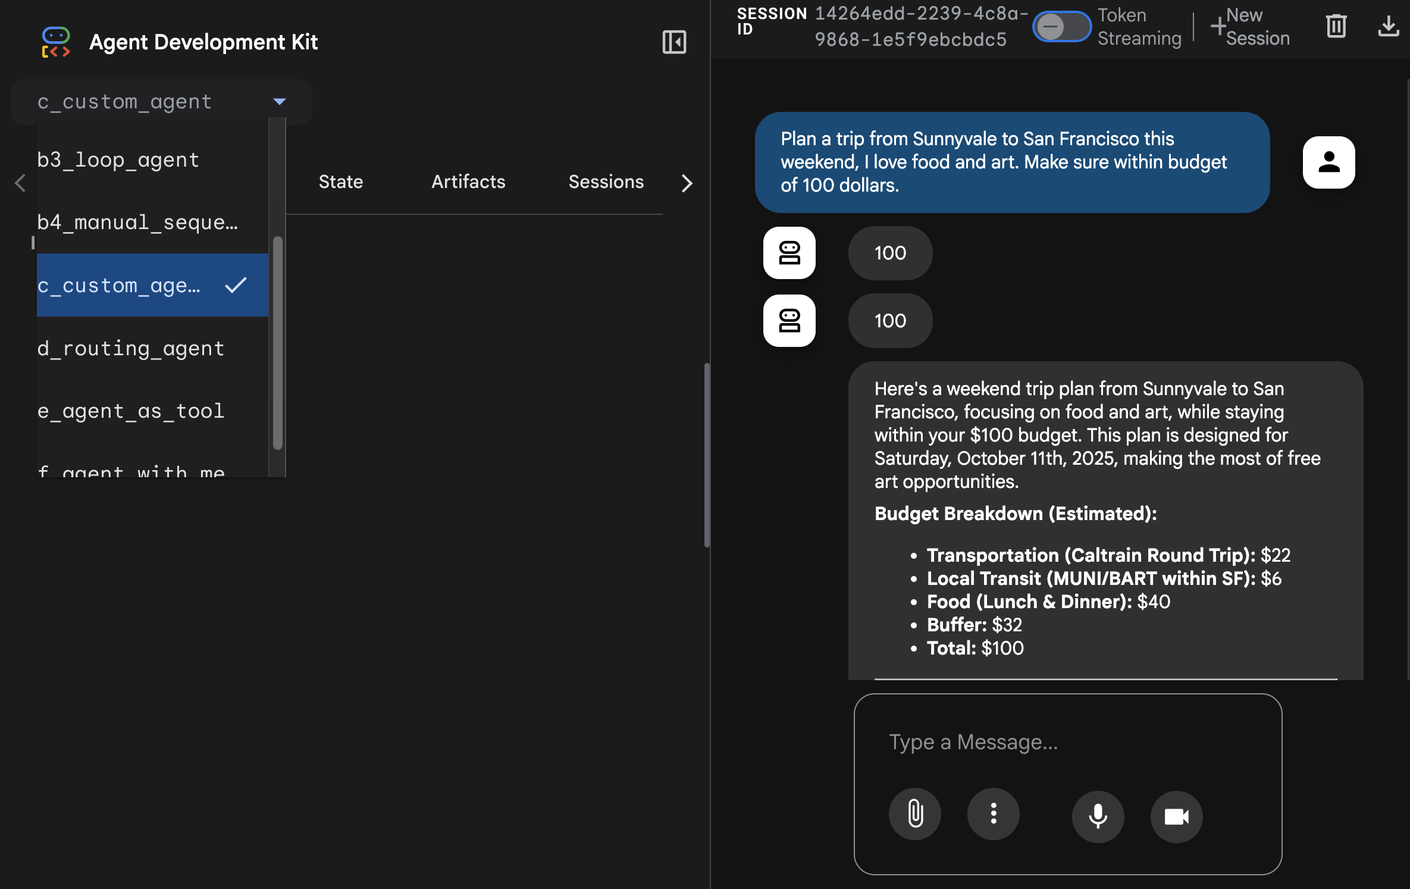Open more options via the three-dot icon
This screenshot has width=1410, height=889.
pyautogui.click(x=992, y=814)
